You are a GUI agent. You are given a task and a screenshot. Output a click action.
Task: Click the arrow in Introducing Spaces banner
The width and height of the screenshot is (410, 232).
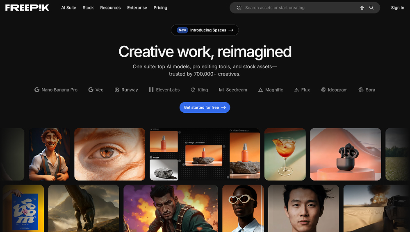[x=230, y=30]
